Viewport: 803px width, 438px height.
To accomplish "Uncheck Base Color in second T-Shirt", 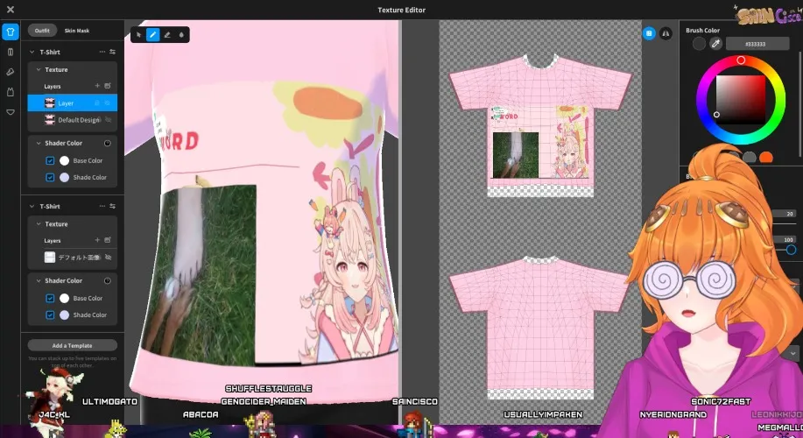I will [50, 298].
